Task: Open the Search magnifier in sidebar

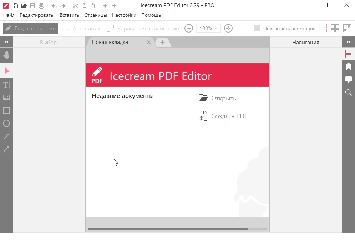Action: point(349,93)
